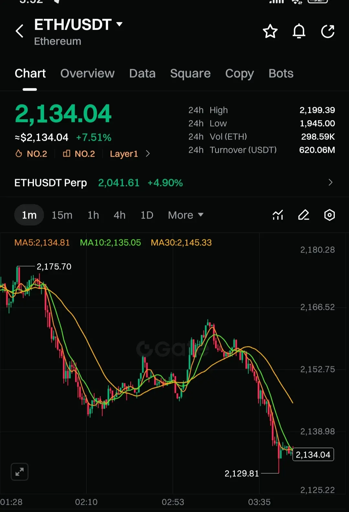The height and width of the screenshot is (512, 349).
Task: Go to the Copy tab
Action: [x=239, y=74]
